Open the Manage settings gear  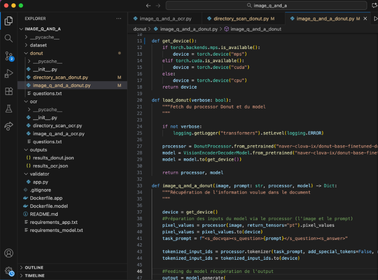click(9, 271)
